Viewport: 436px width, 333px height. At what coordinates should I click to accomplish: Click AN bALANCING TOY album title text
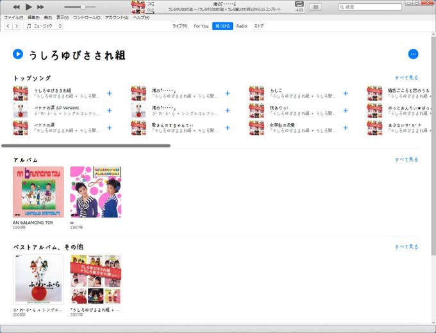[x=33, y=223]
